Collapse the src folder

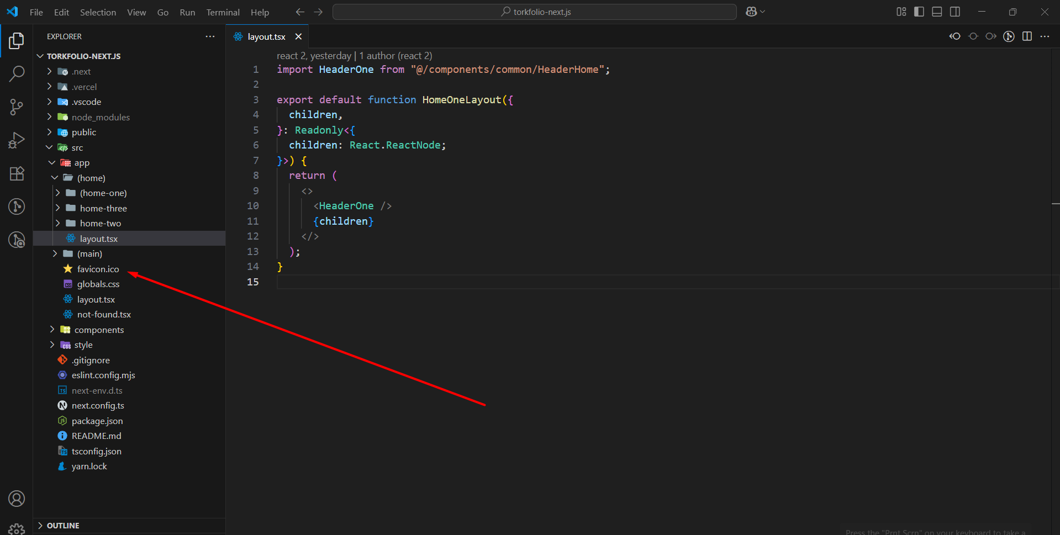tap(129, 147)
